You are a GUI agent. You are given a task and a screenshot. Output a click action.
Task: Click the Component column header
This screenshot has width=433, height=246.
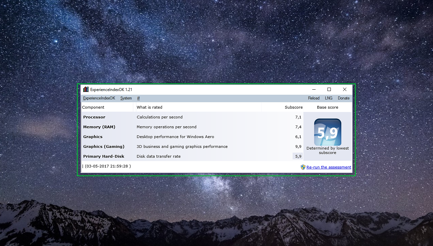pyautogui.click(x=107, y=107)
